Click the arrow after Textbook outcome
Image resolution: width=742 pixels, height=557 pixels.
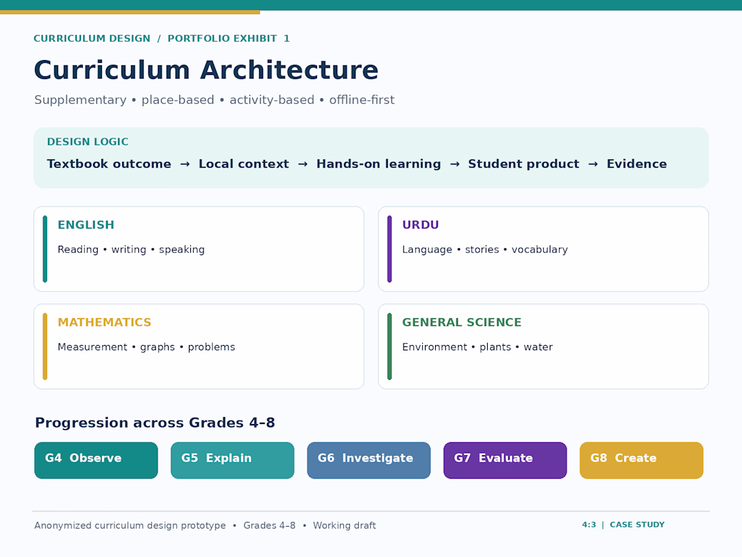185,164
